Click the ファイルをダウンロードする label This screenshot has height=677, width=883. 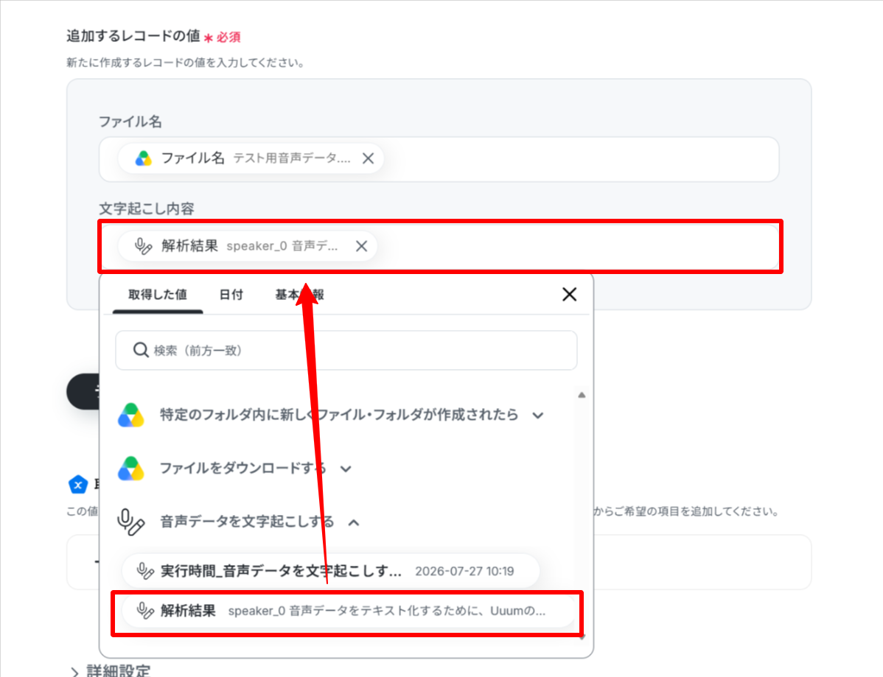tap(242, 469)
